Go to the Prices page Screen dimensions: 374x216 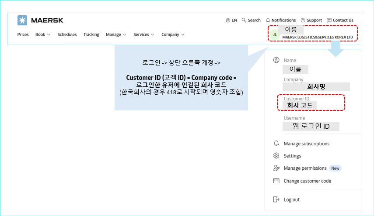(x=23, y=34)
